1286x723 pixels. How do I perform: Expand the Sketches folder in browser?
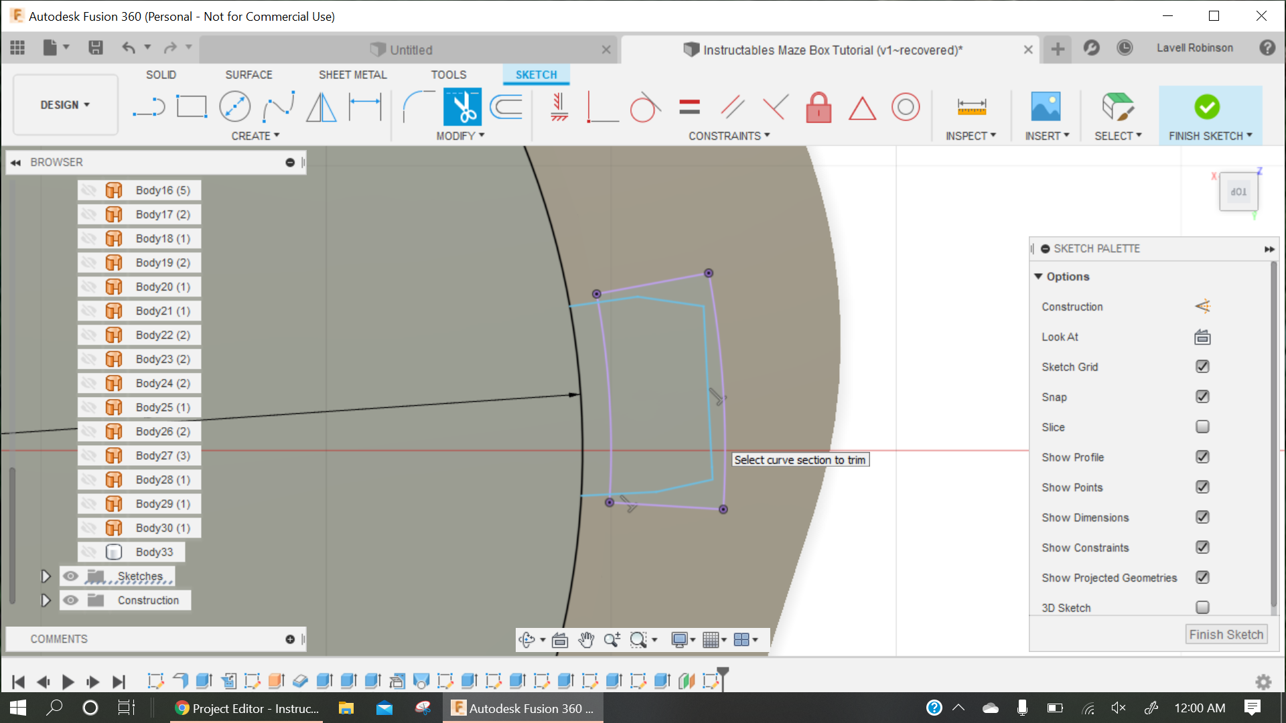pyautogui.click(x=46, y=576)
